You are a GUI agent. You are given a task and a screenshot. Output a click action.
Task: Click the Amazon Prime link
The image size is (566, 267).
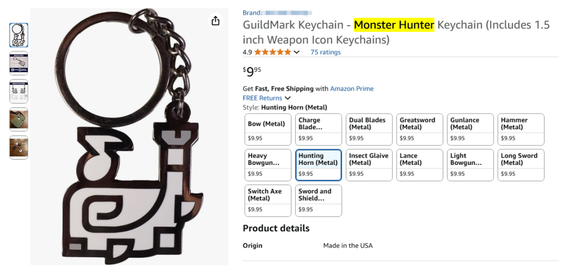point(352,88)
